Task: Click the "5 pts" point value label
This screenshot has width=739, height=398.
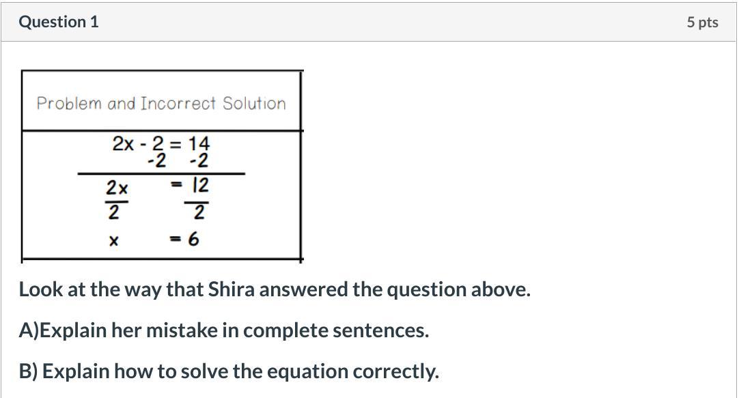Action: 702,22
